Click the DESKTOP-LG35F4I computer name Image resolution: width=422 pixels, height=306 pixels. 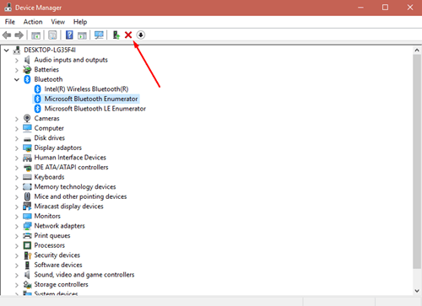coord(50,50)
